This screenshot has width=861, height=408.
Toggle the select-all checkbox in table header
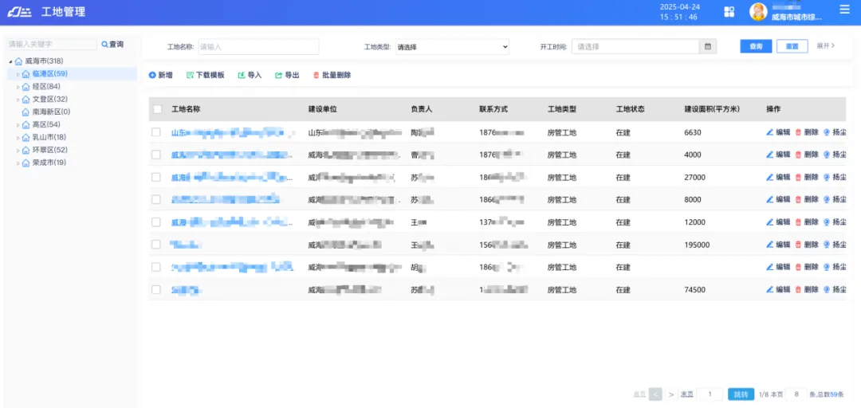157,109
